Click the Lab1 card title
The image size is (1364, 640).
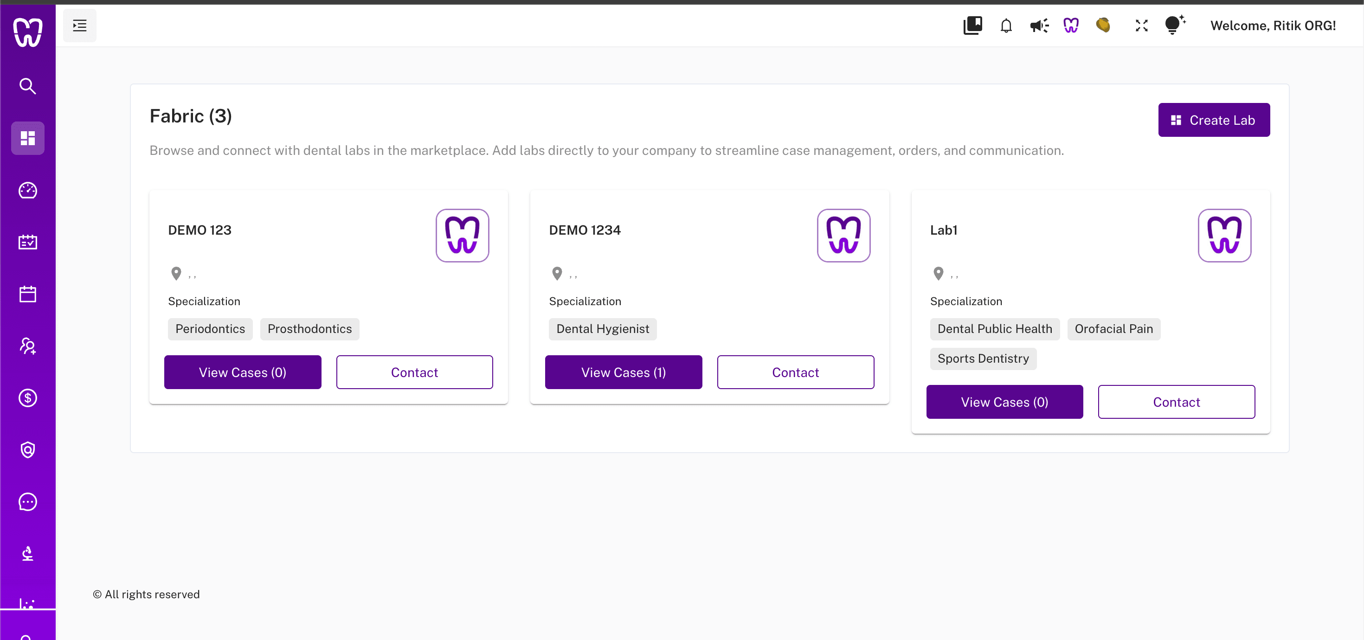pos(944,230)
